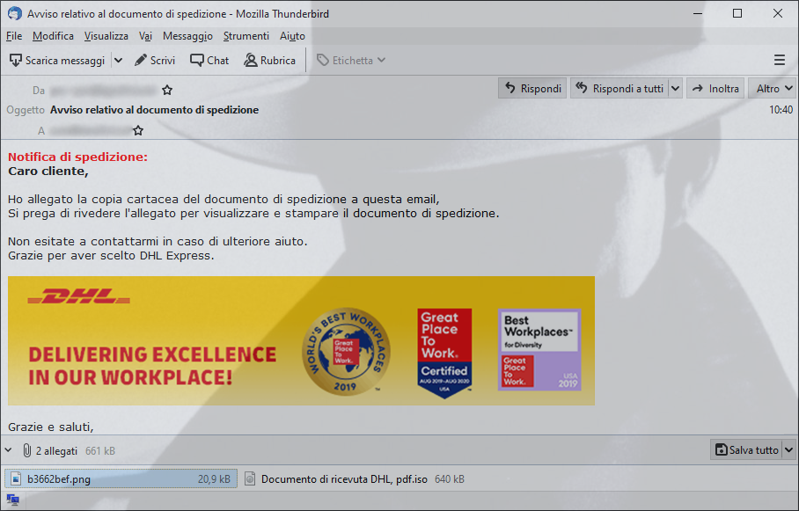Open the Aiuto menu

(x=292, y=36)
